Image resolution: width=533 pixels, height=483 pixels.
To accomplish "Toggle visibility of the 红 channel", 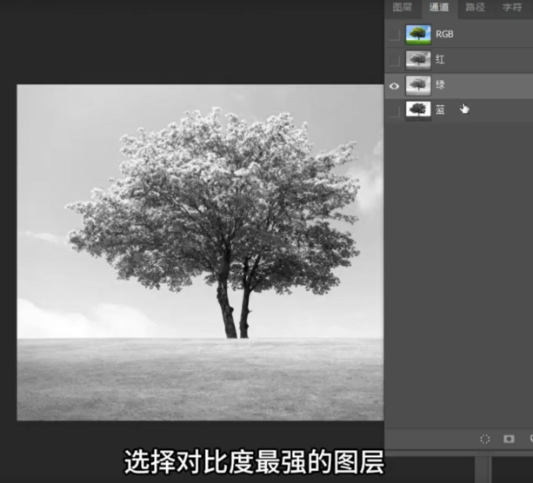I will pos(395,60).
